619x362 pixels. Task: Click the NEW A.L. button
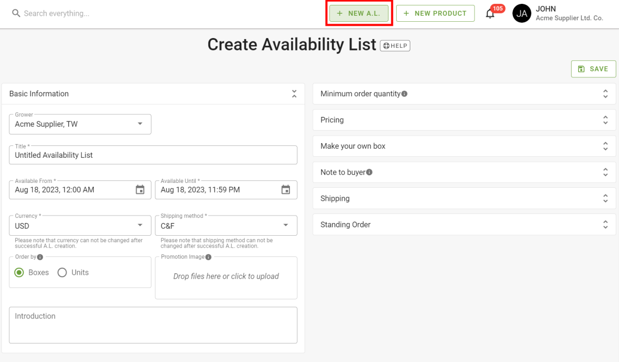pos(359,13)
